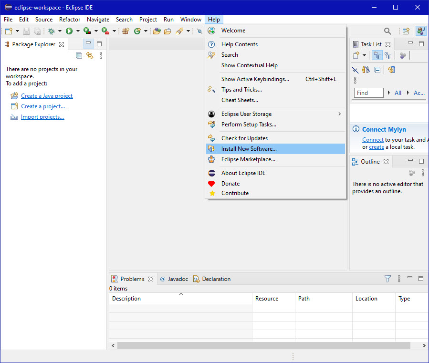Open the Problems view filter icon
Image resolution: width=429 pixels, height=363 pixels.
pyautogui.click(x=387, y=279)
